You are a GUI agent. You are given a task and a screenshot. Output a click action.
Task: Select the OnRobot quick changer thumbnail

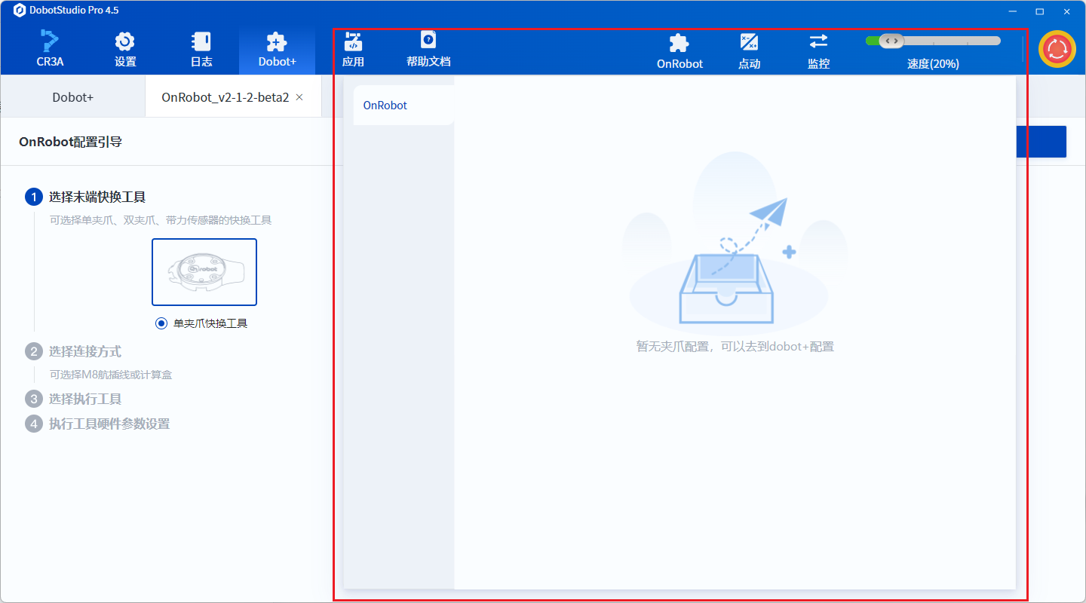(204, 272)
